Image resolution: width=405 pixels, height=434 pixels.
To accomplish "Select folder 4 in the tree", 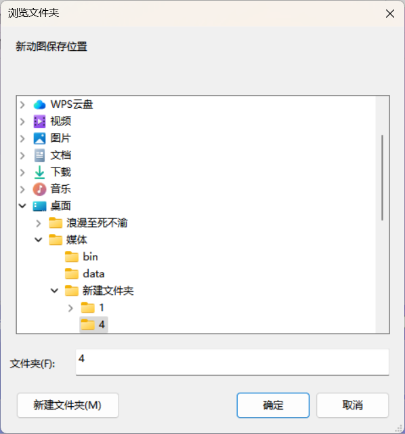I will coord(93,324).
